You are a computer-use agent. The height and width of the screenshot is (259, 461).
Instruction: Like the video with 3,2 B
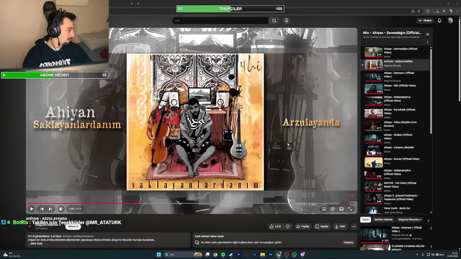(275, 227)
